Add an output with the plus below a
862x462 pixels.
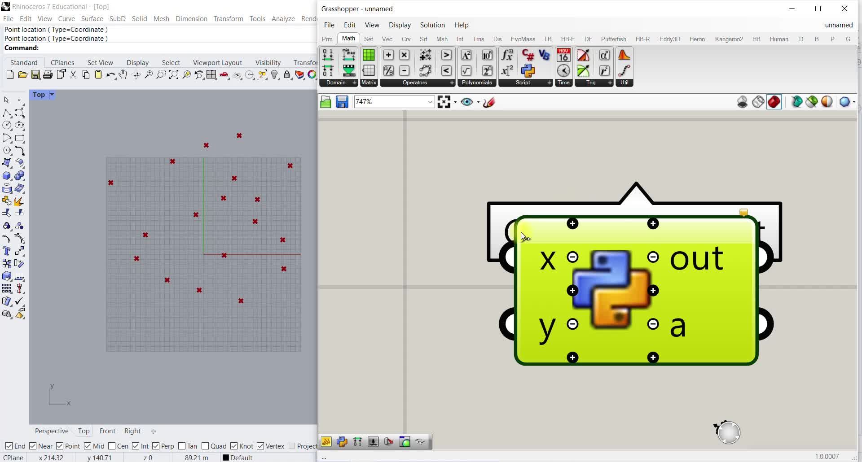653,357
